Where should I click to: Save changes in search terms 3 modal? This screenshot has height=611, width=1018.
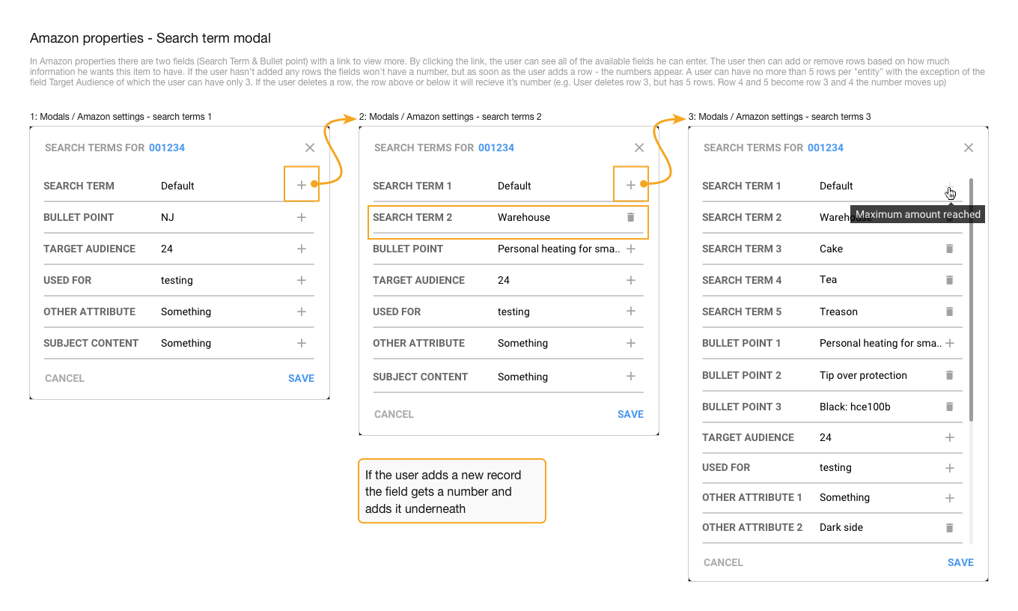960,562
